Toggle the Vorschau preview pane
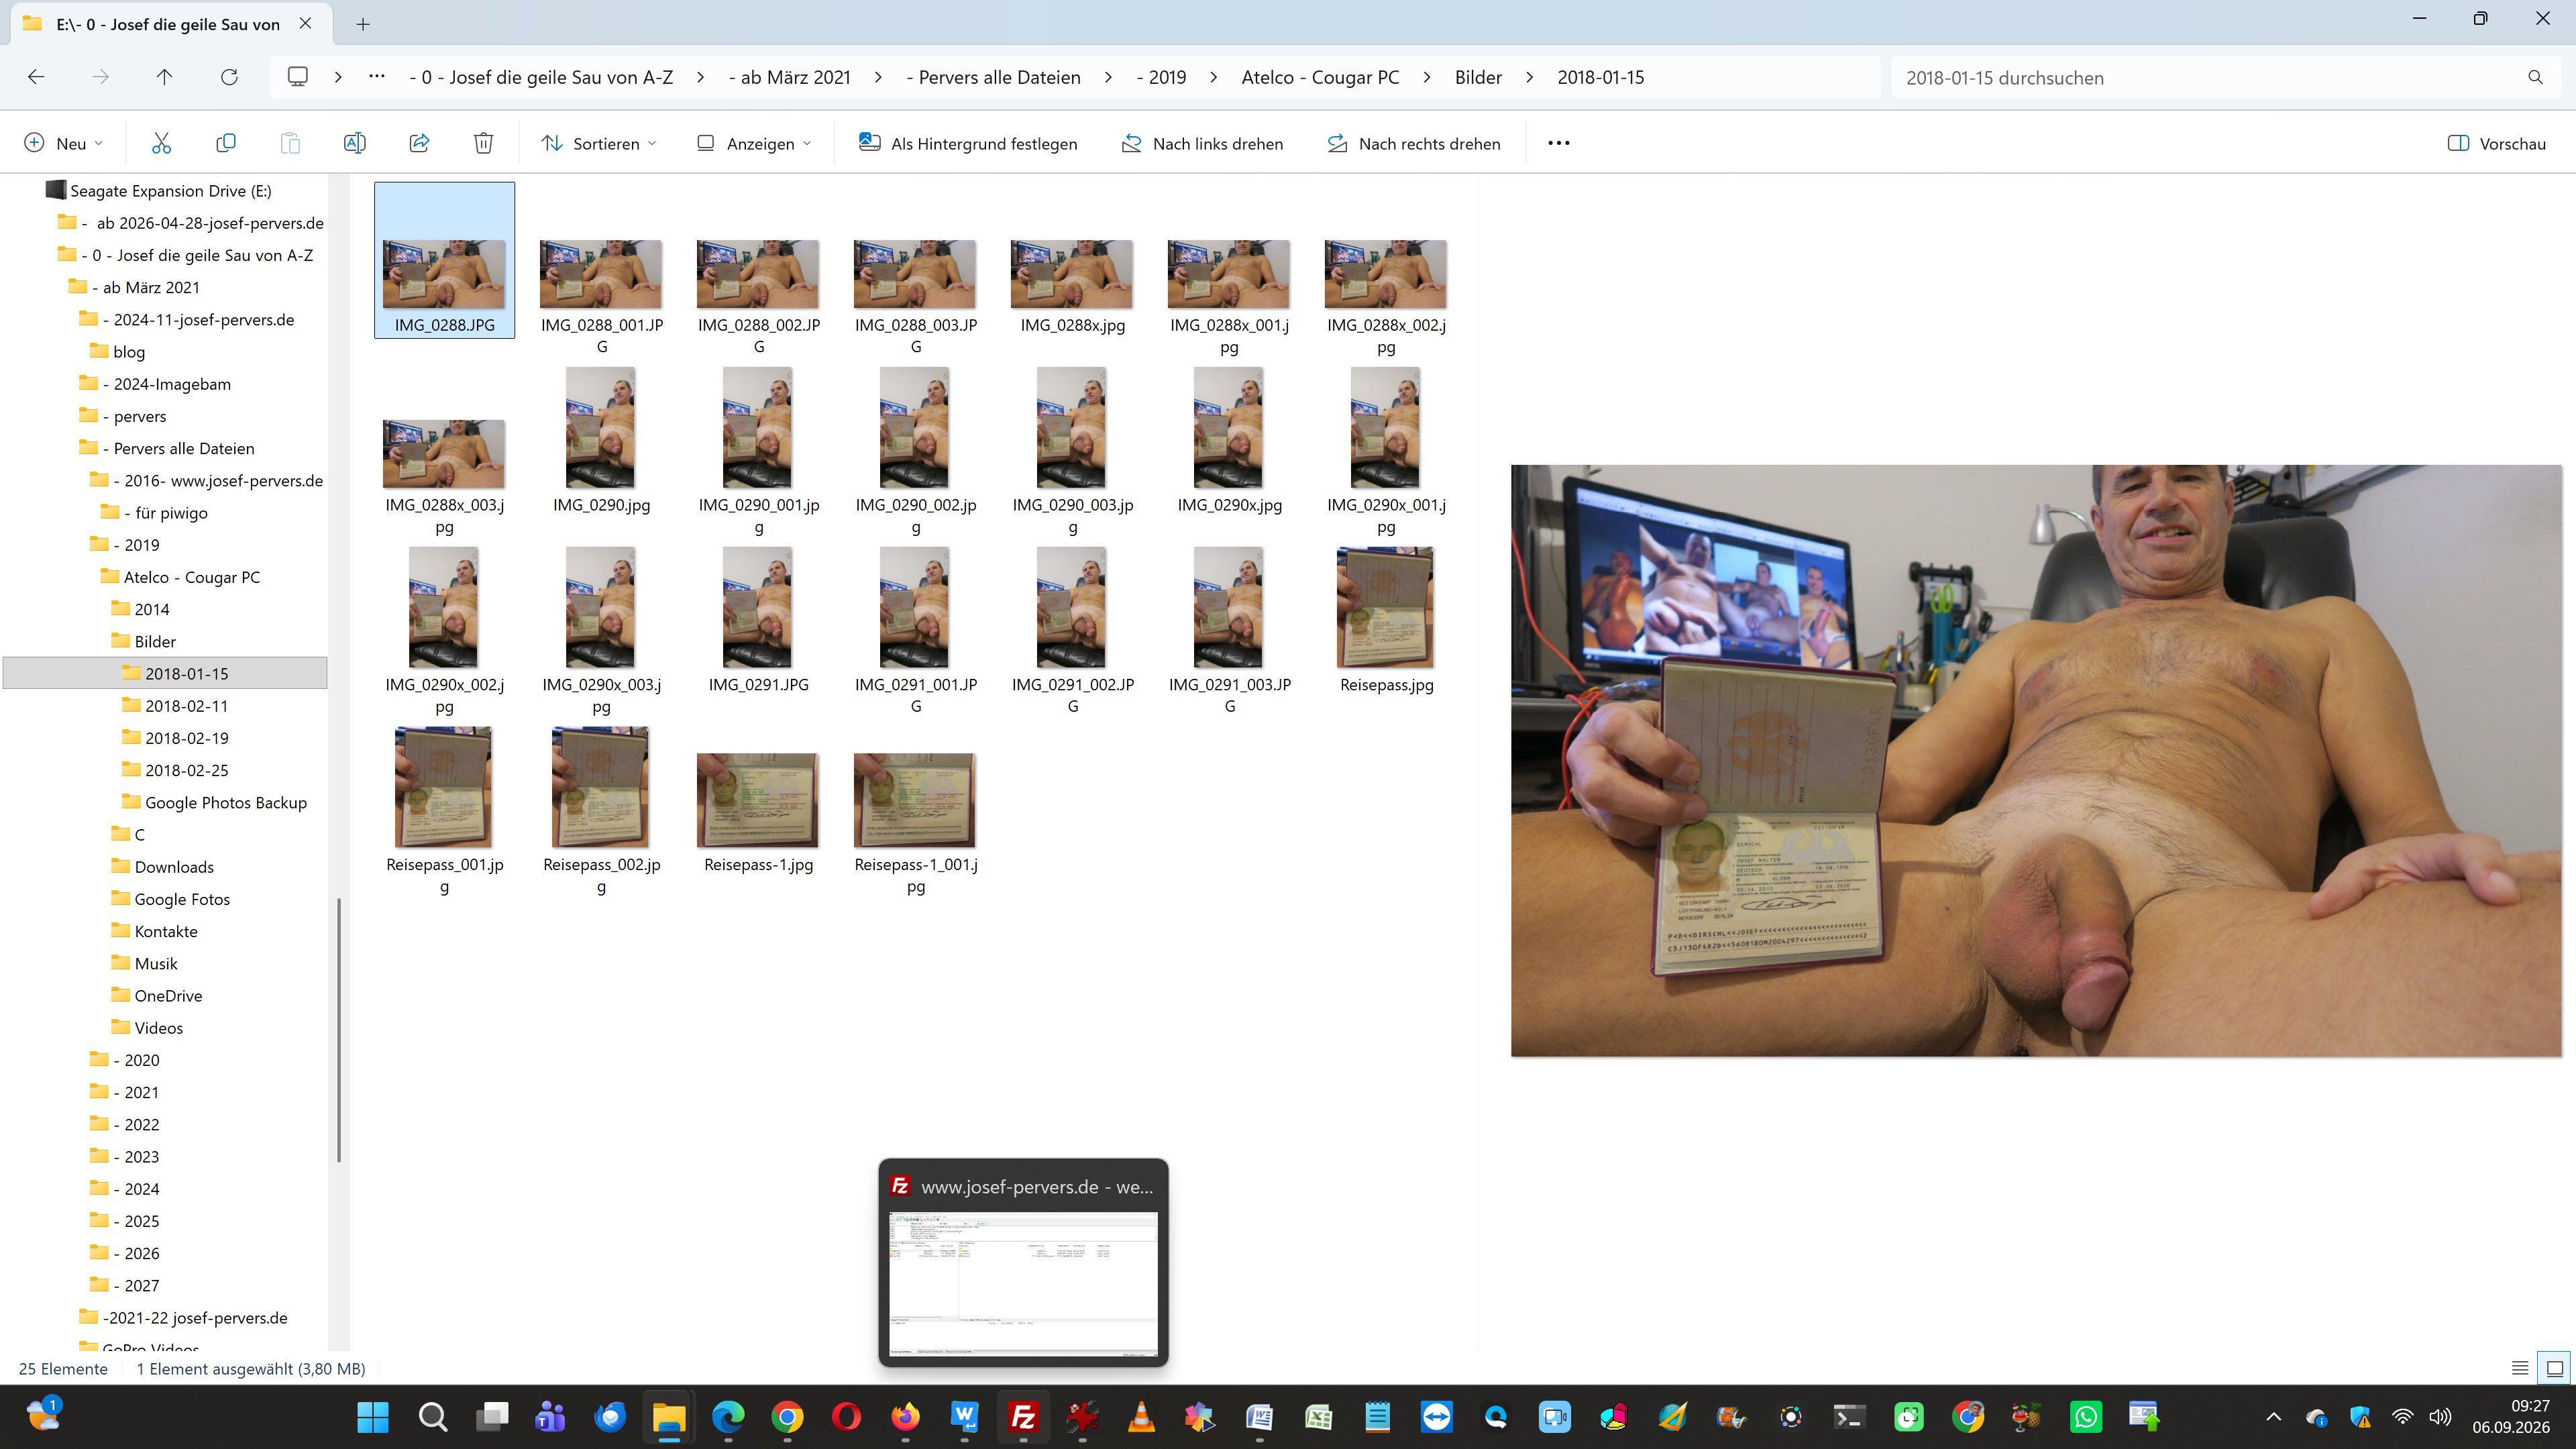Screen dimensions: 2576x1449 [2496, 143]
